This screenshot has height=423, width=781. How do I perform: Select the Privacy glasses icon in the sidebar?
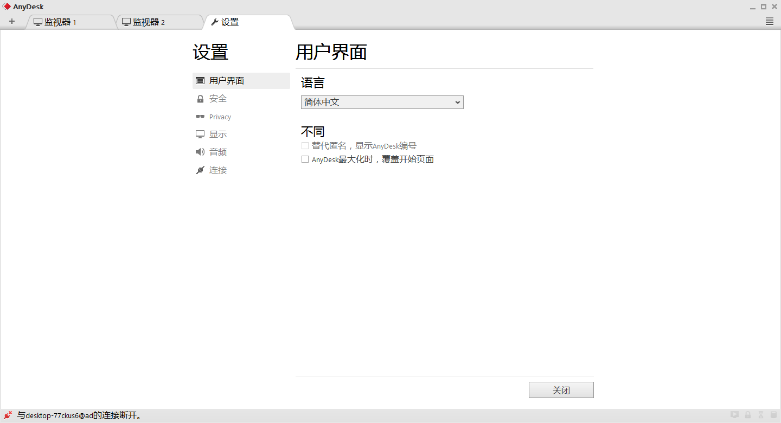(200, 117)
